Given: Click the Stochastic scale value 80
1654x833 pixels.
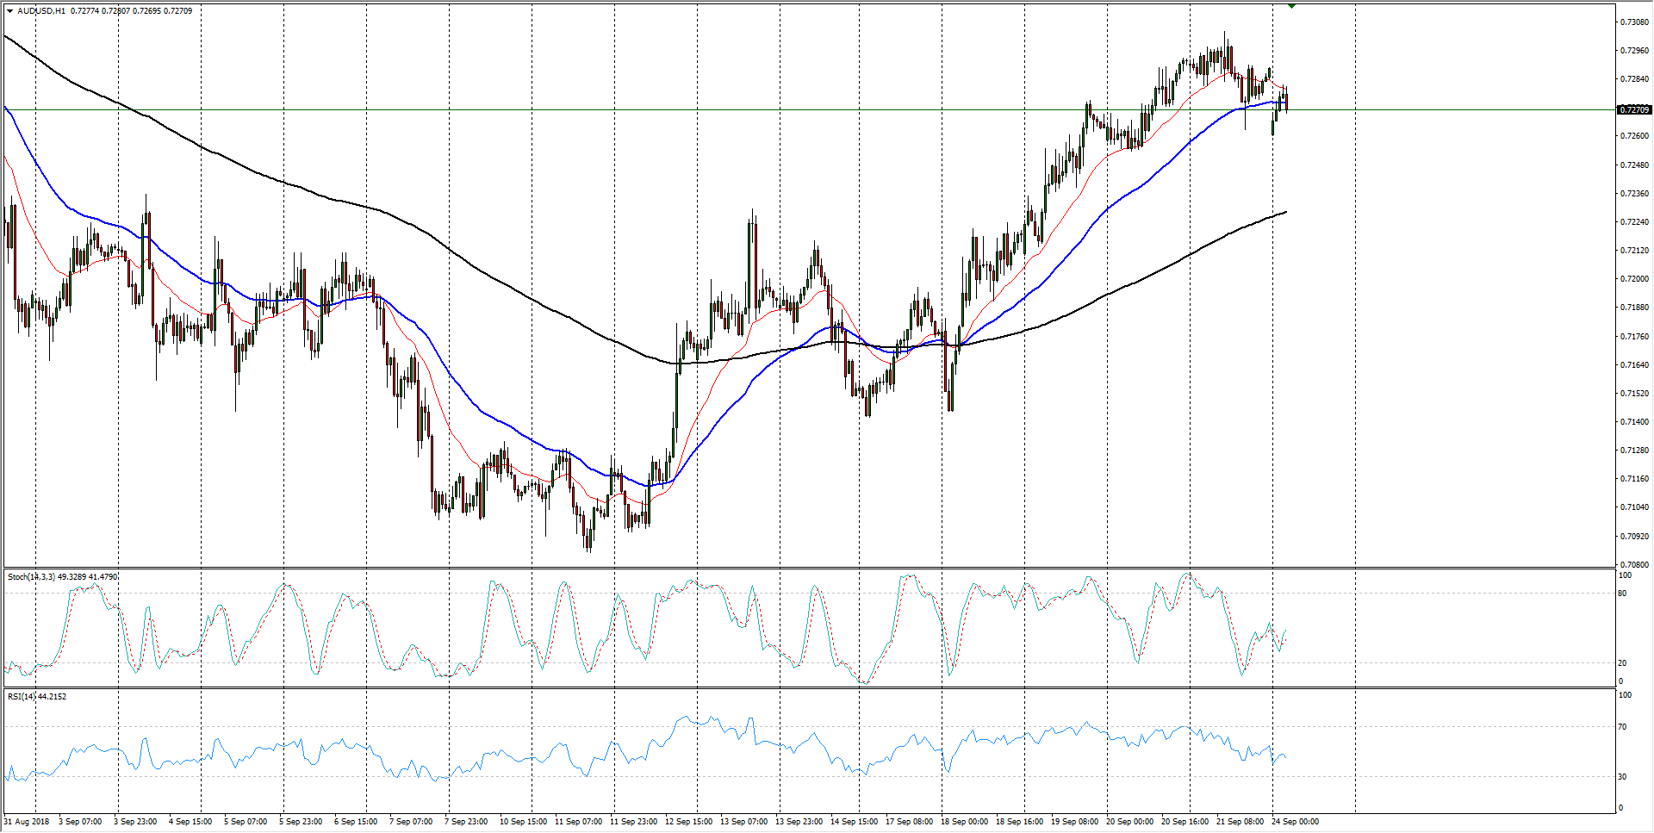Looking at the screenshot, I should coord(1622,593).
